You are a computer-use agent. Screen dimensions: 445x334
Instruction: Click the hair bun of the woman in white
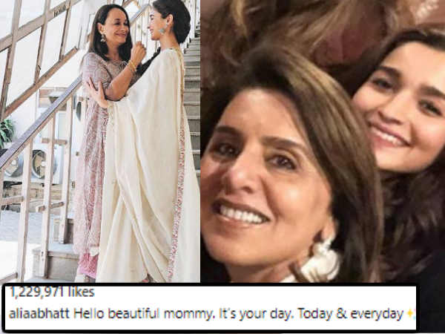(180, 22)
